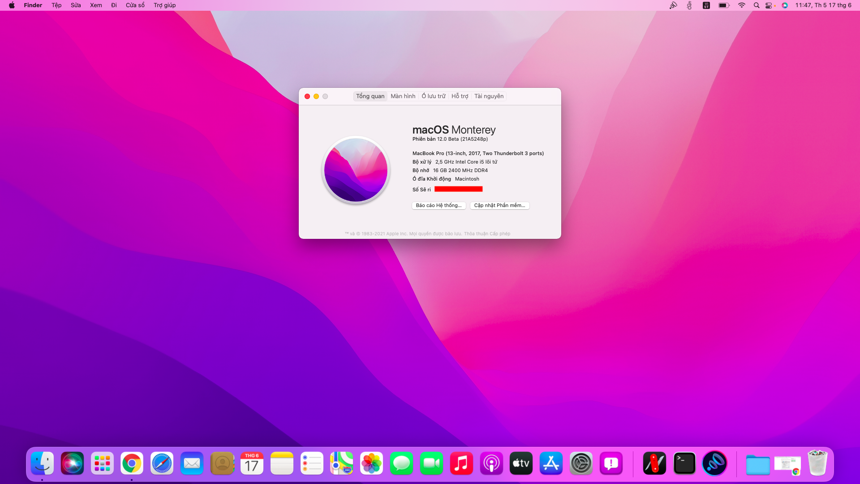Open Control Center in menu bar
The height and width of the screenshot is (484, 860).
pyautogui.click(x=770, y=5)
